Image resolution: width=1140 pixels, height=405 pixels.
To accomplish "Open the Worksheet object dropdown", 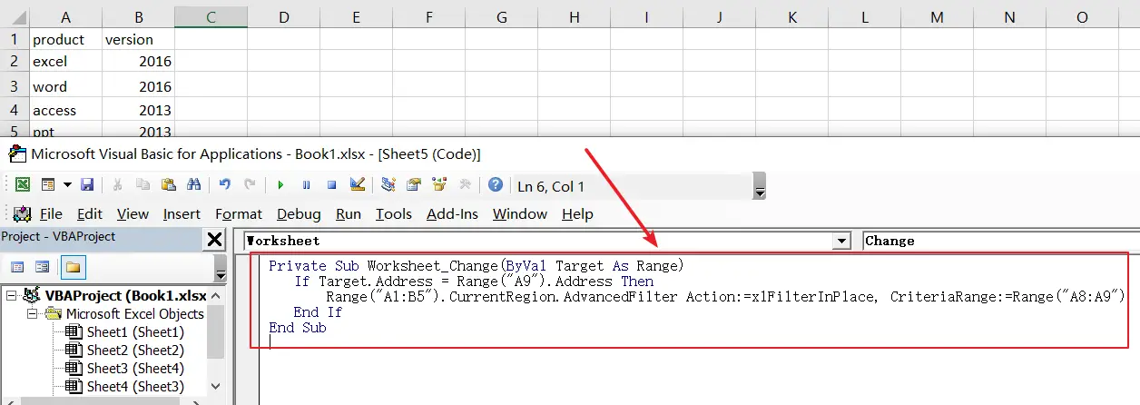I will pyautogui.click(x=842, y=241).
